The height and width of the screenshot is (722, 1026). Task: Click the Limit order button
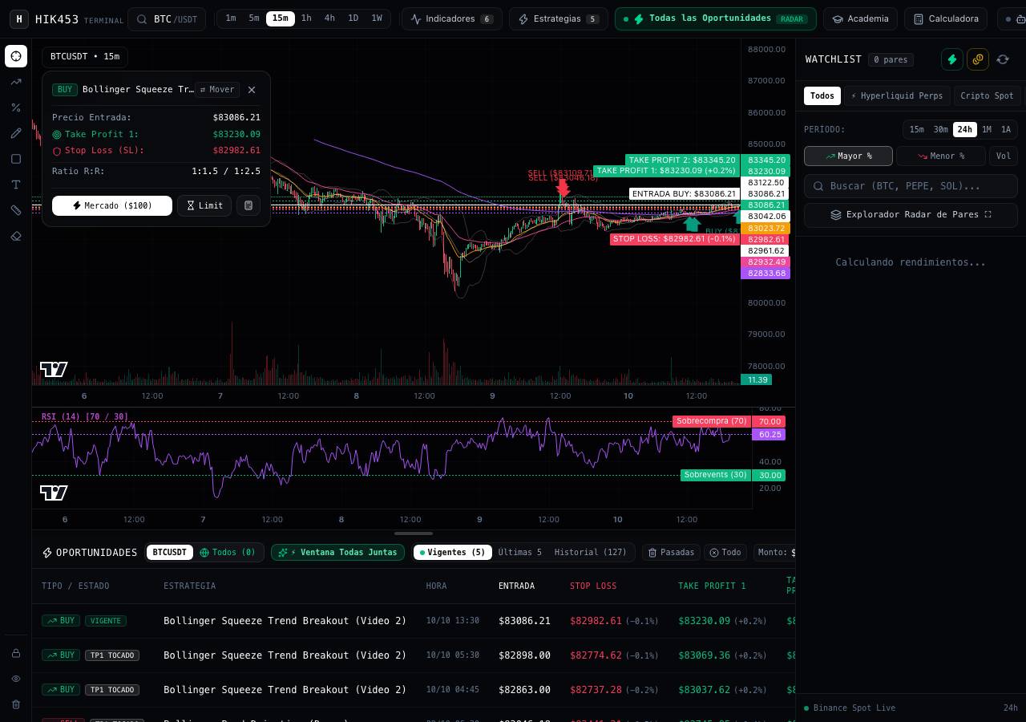[x=204, y=206]
